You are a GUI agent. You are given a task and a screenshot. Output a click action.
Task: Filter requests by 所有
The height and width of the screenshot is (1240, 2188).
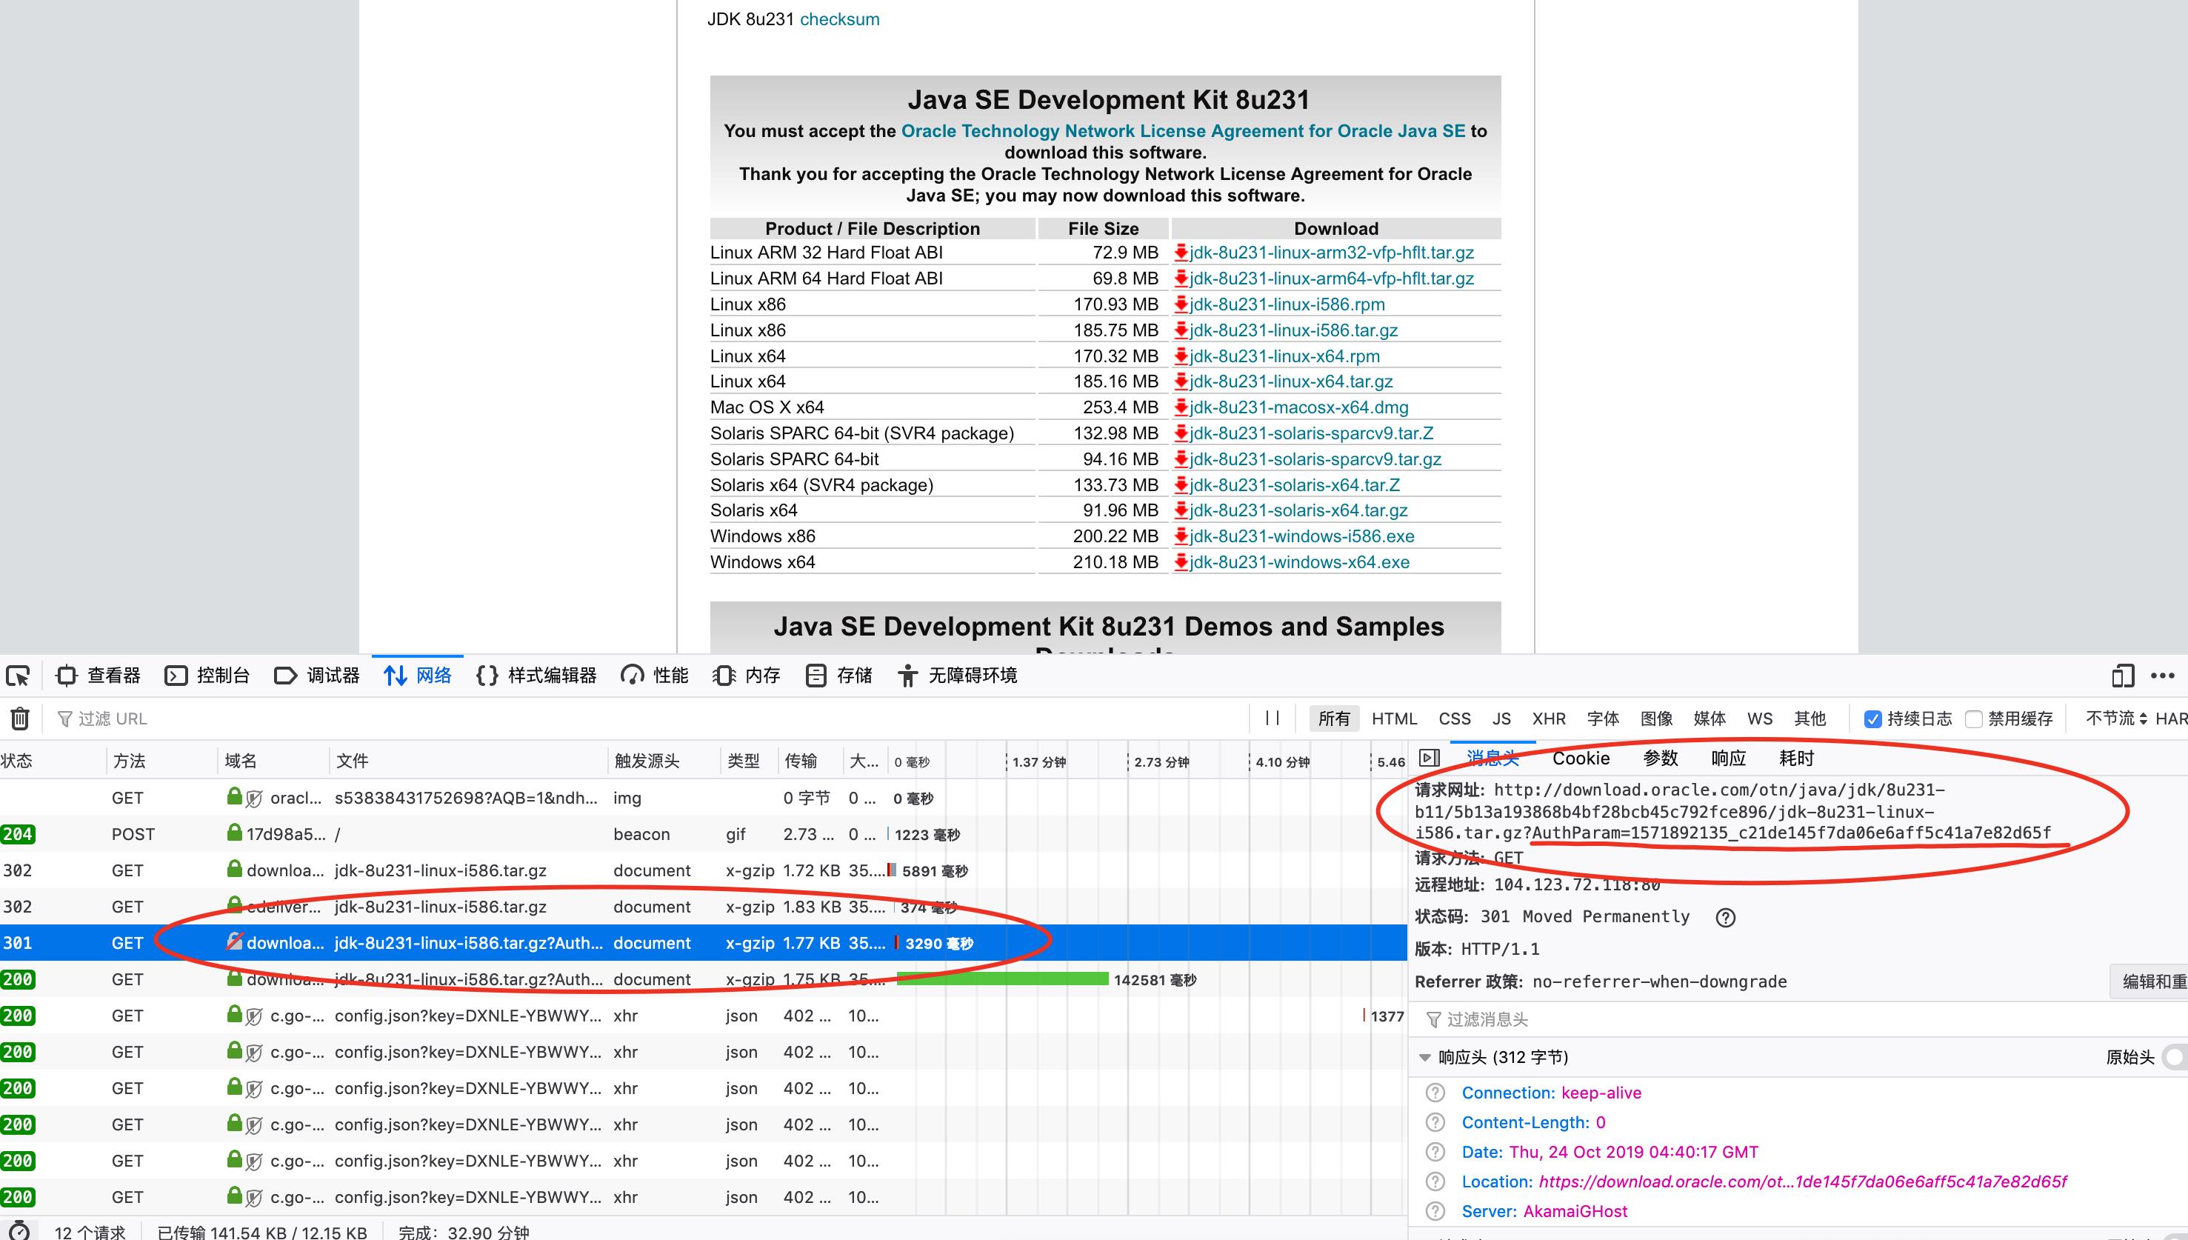(1333, 719)
